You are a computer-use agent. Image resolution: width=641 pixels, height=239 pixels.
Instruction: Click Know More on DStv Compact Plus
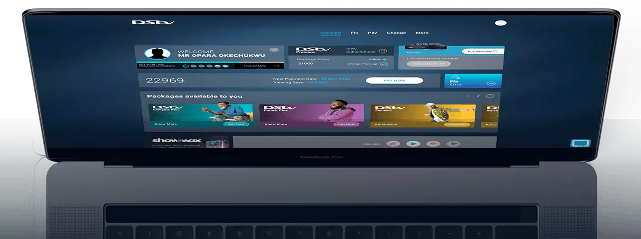pos(165,124)
